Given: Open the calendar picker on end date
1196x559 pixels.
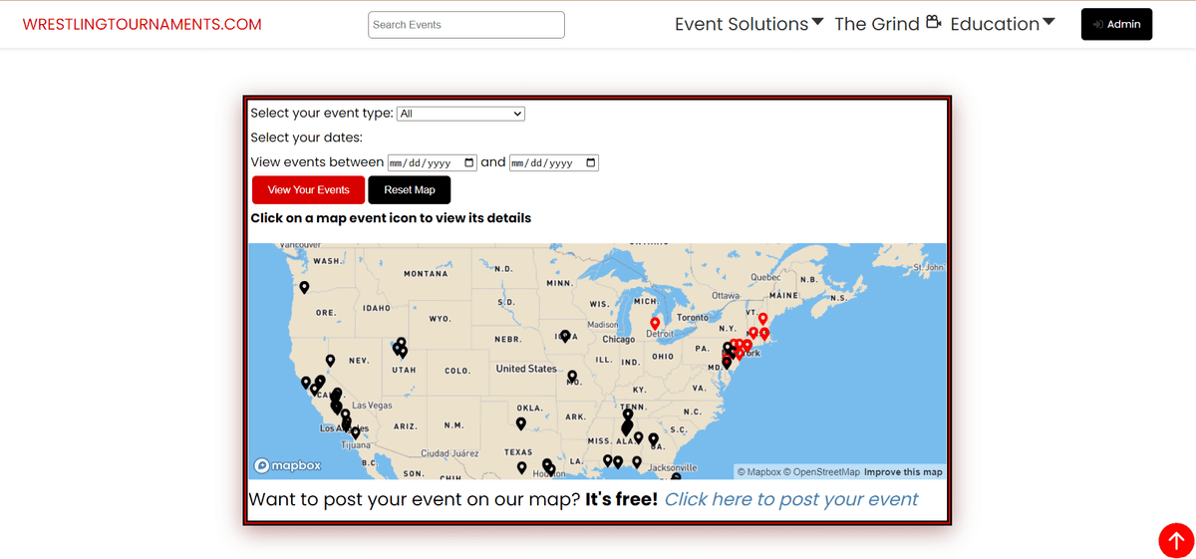Looking at the screenshot, I should 591,162.
